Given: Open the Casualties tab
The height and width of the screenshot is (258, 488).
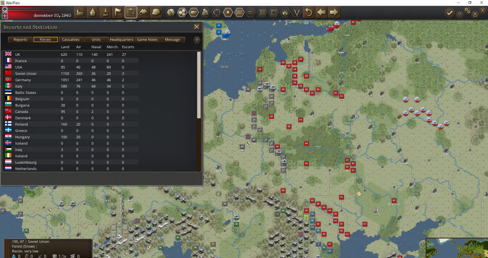Looking at the screenshot, I should point(71,39).
